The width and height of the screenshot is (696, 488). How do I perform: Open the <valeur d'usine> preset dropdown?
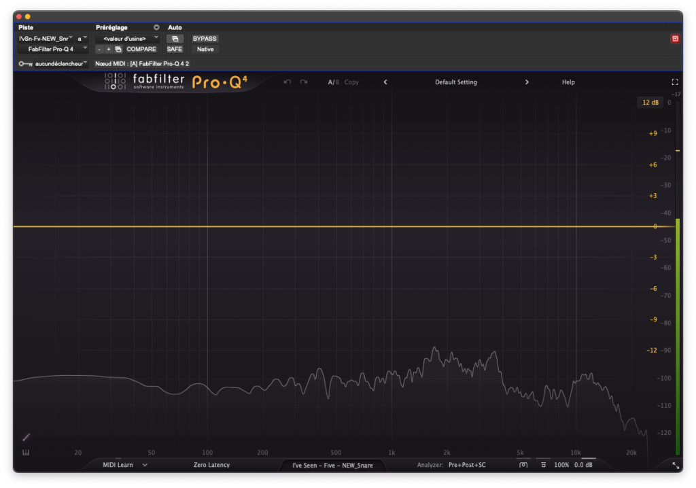127,39
